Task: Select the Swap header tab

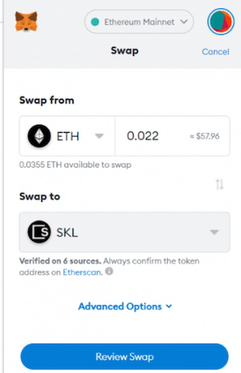Action: coord(124,51)
